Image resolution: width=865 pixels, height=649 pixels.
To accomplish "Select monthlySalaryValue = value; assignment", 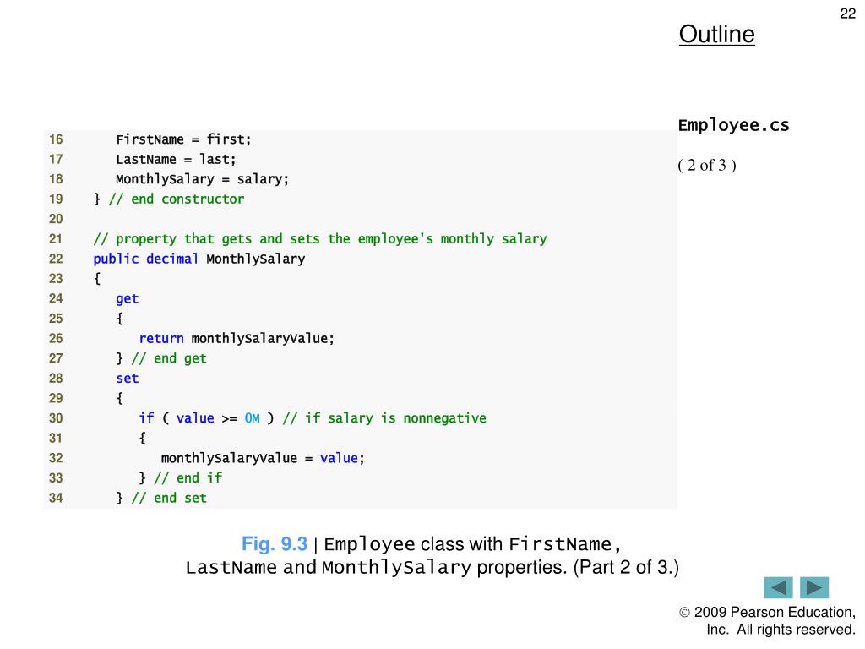I will (263, 458).
